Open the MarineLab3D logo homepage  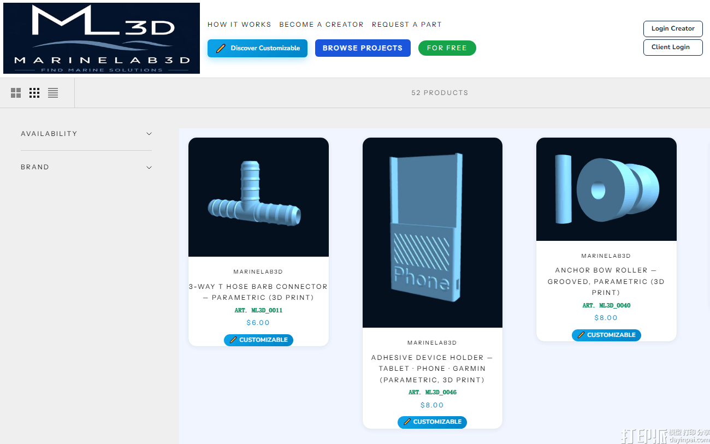tap(102, 38)
